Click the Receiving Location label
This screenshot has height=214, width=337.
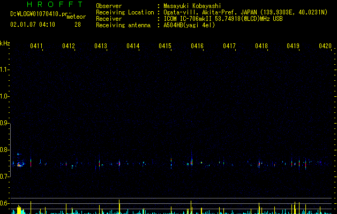[125, 12]
